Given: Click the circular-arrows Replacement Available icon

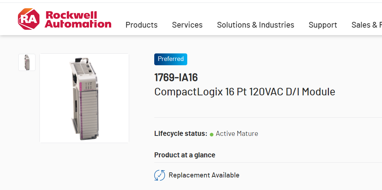Looking at the screenshot, I should pyautogui.click(x=160, y=175).
